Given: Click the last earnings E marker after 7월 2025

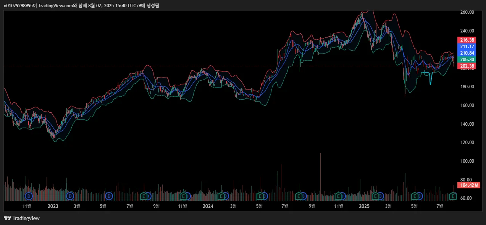Looking at the screenshot, I should click(x=453, y=196).
